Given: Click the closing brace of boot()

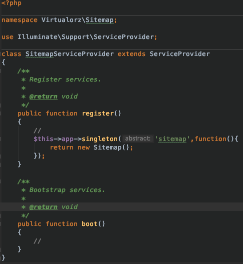Looking at the screenshot, I should pos(20,249).
